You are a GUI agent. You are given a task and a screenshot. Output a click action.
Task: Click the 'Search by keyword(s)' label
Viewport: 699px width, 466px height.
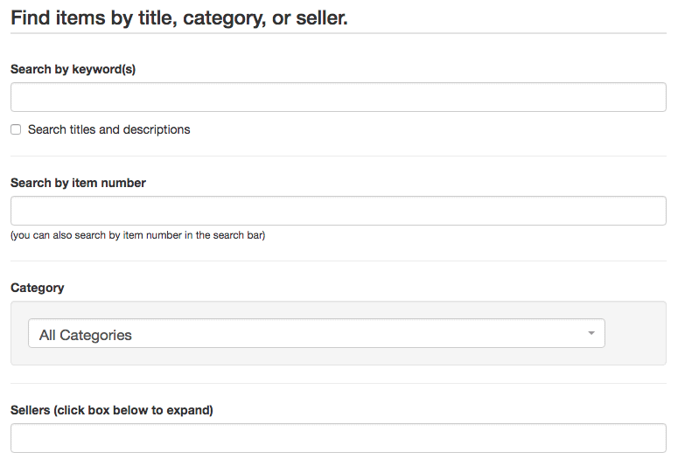click(73, 69)
